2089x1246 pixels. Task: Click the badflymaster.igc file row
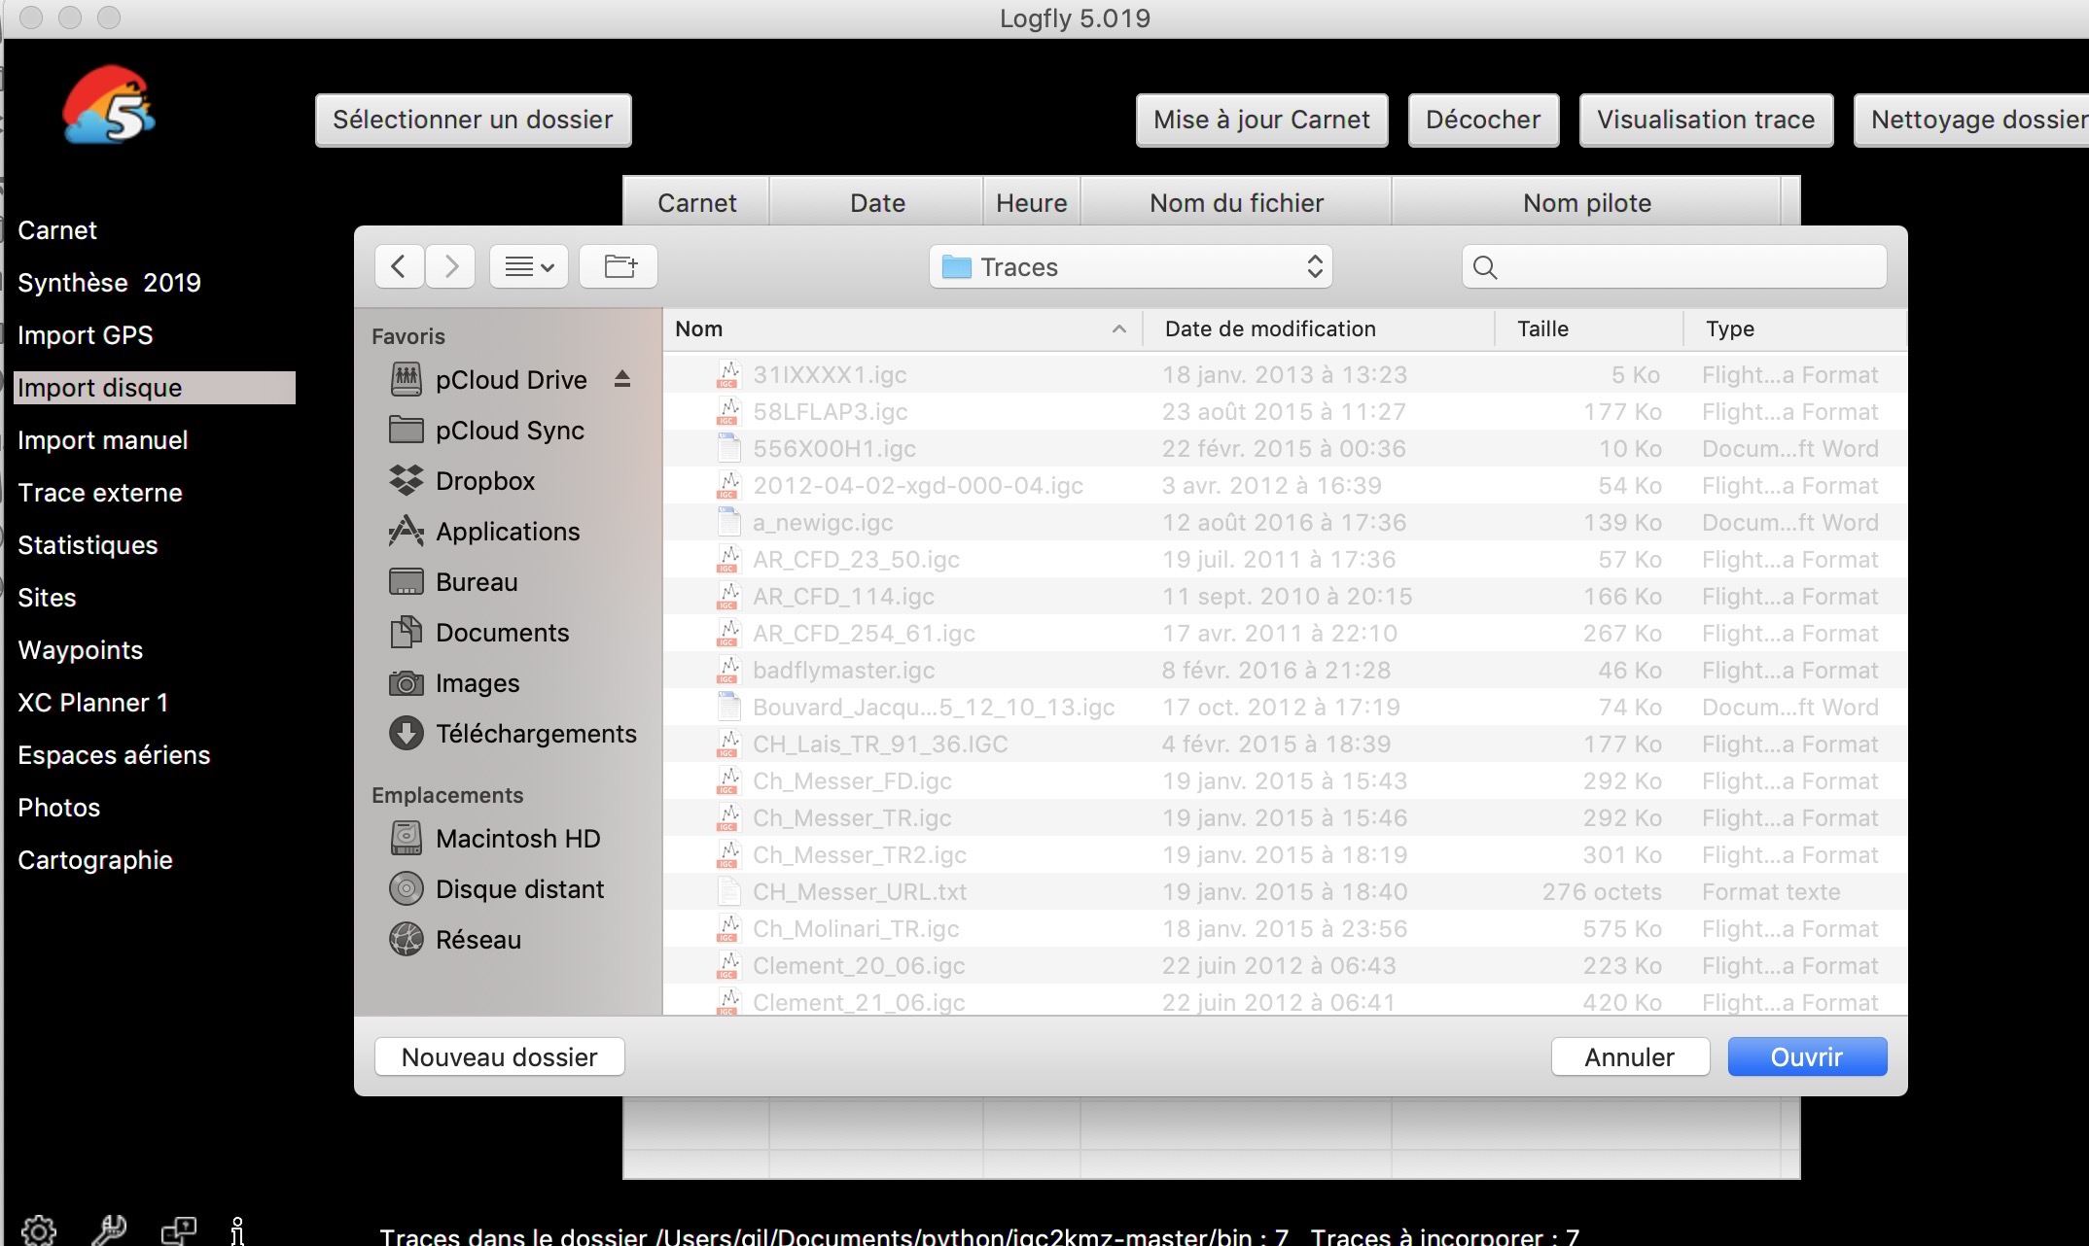(x=1285, y=670)
